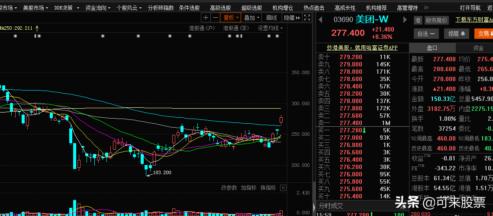
Task: Select the 分时成交 panel header
Action: point(331,206)
